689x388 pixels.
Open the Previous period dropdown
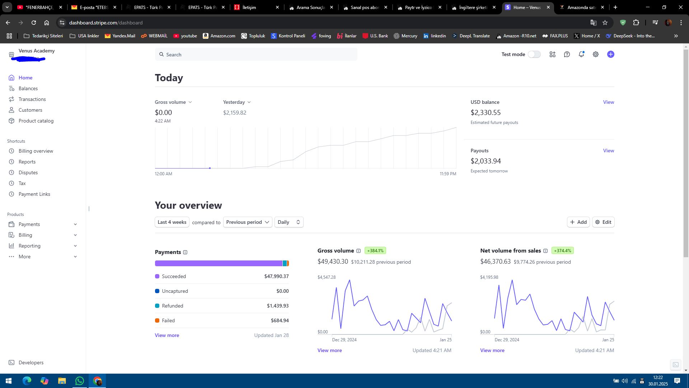click(x=248, y=222)
